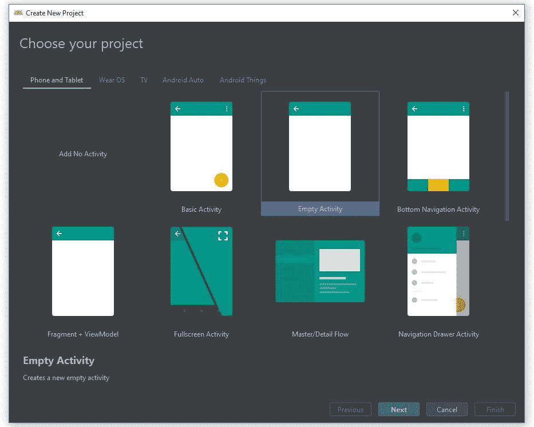
Task: Pick the Navigation Drawer Activity template
Action: 438,271
